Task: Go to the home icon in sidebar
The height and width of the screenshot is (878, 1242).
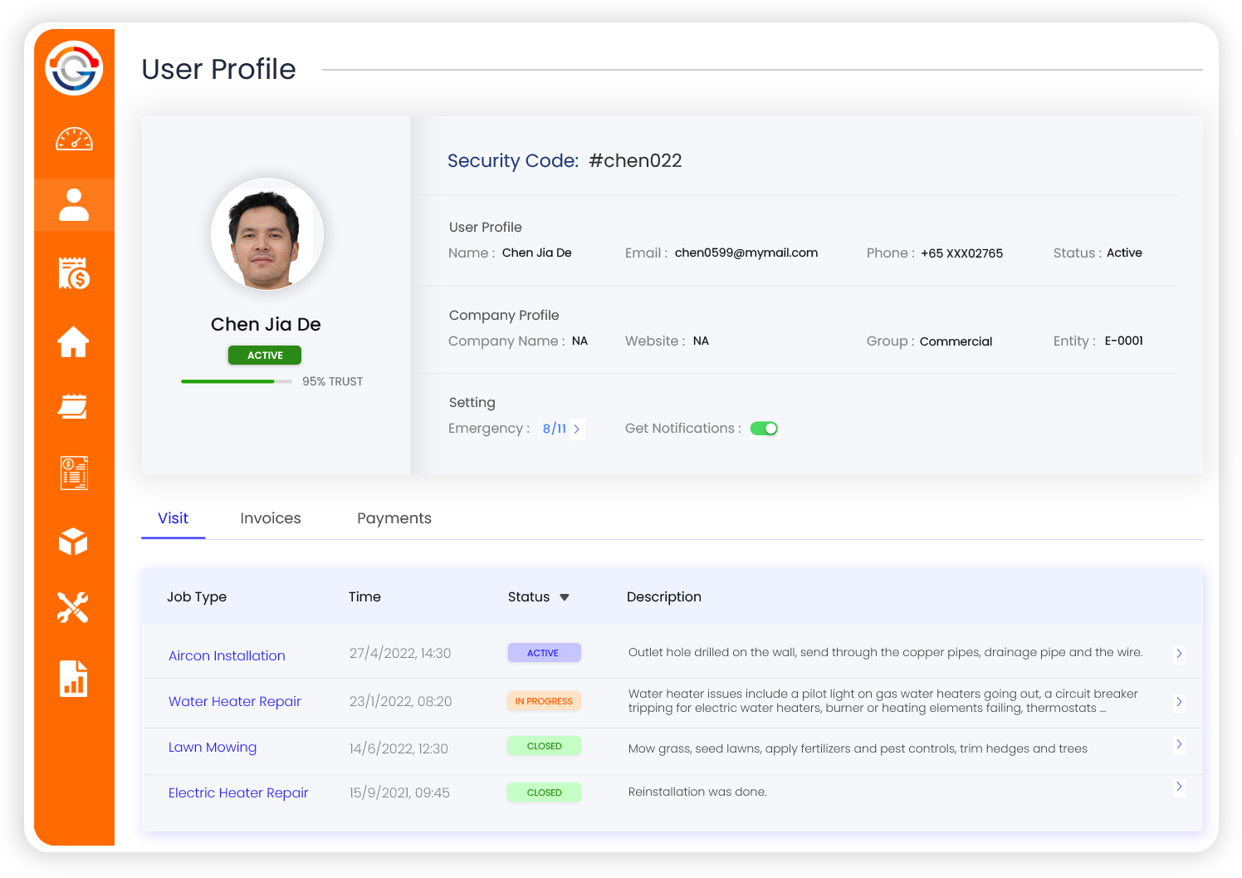Action: [x=73, y=341]
